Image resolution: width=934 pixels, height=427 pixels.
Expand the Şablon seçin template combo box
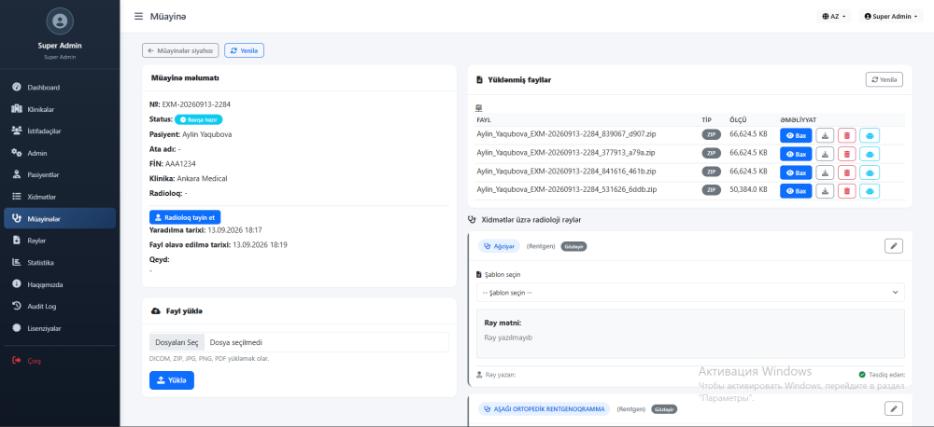click(690, 292)
